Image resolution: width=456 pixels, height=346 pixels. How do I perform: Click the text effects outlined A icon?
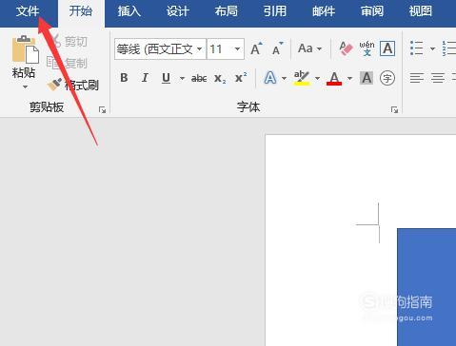(x=270, y=78)
